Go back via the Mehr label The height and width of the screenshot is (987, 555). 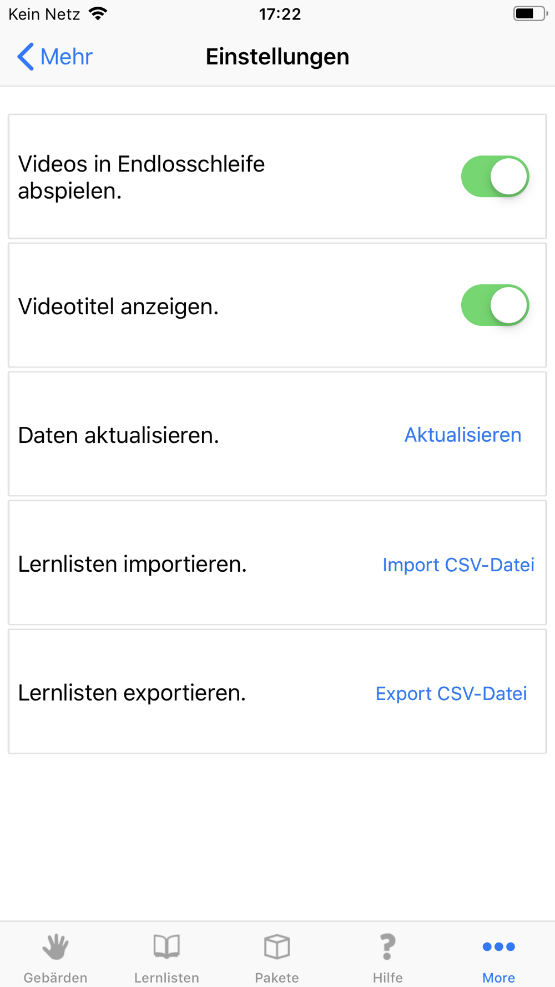(66, 57)
